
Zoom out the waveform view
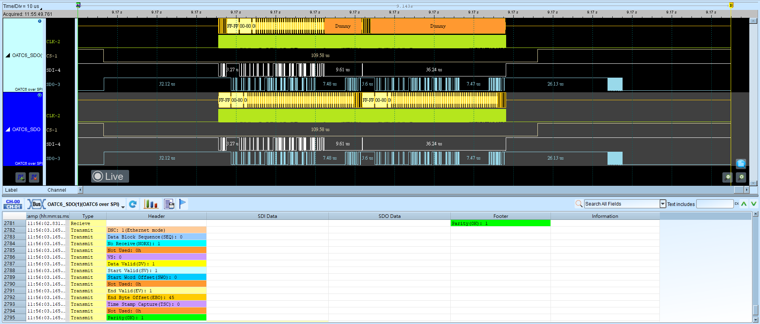pos(727,177)
